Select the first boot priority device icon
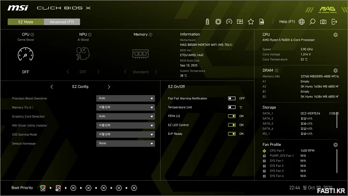This screenshot has height=196, width=348. (43, 188)
